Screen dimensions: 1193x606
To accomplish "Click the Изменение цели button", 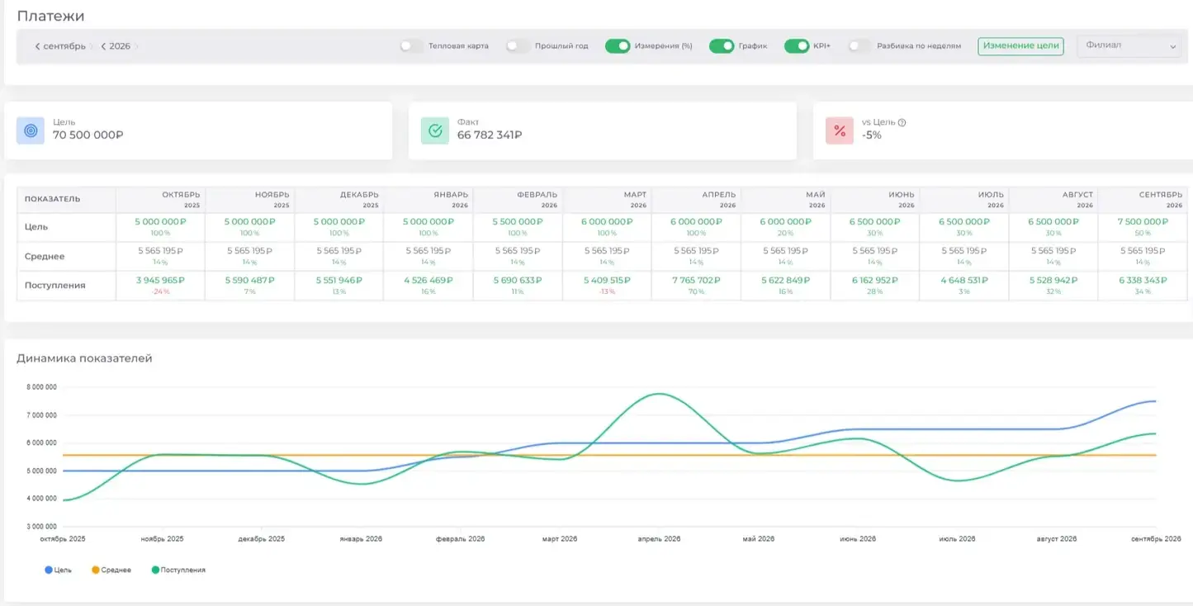I will coord(1020,46).
